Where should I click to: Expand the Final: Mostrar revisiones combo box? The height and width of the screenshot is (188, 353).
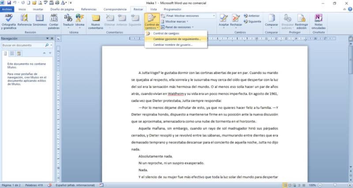[191, 16]
